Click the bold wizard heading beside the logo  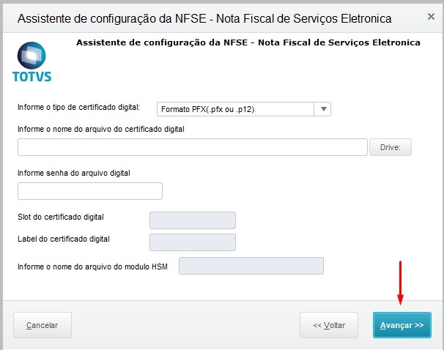click(x=248, y=42)
